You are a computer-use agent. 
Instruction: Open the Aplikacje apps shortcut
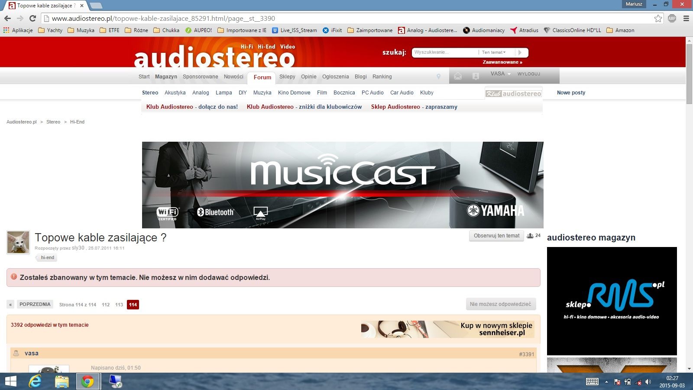(x=18, y=30)
